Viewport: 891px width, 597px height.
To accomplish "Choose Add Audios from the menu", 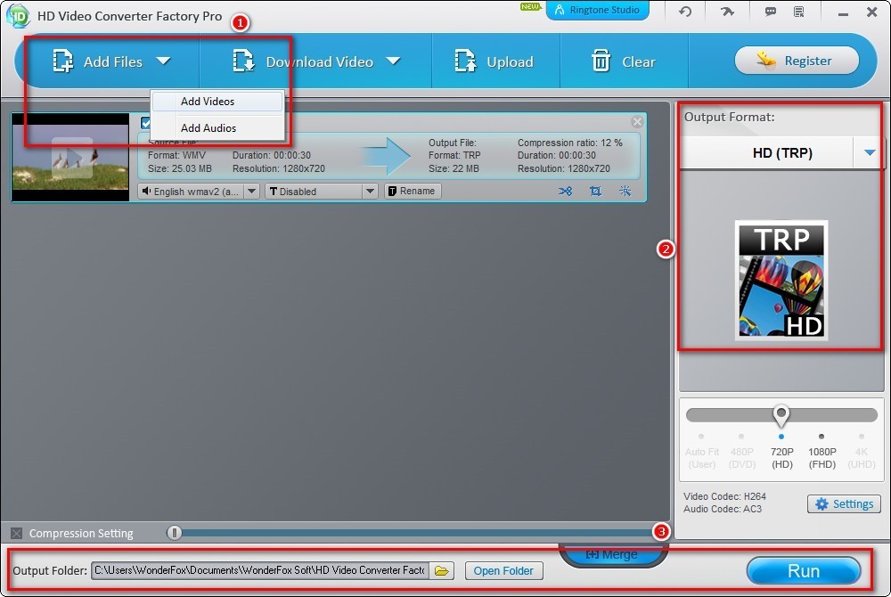I will 217,127.
